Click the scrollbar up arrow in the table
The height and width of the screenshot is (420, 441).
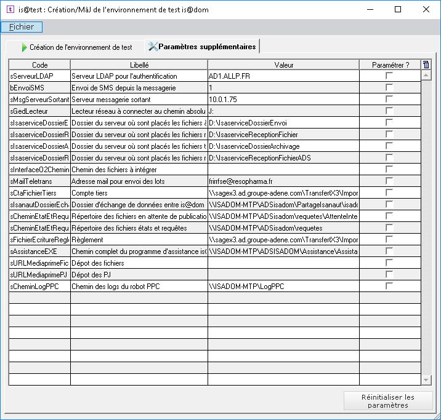coord(426,75)
